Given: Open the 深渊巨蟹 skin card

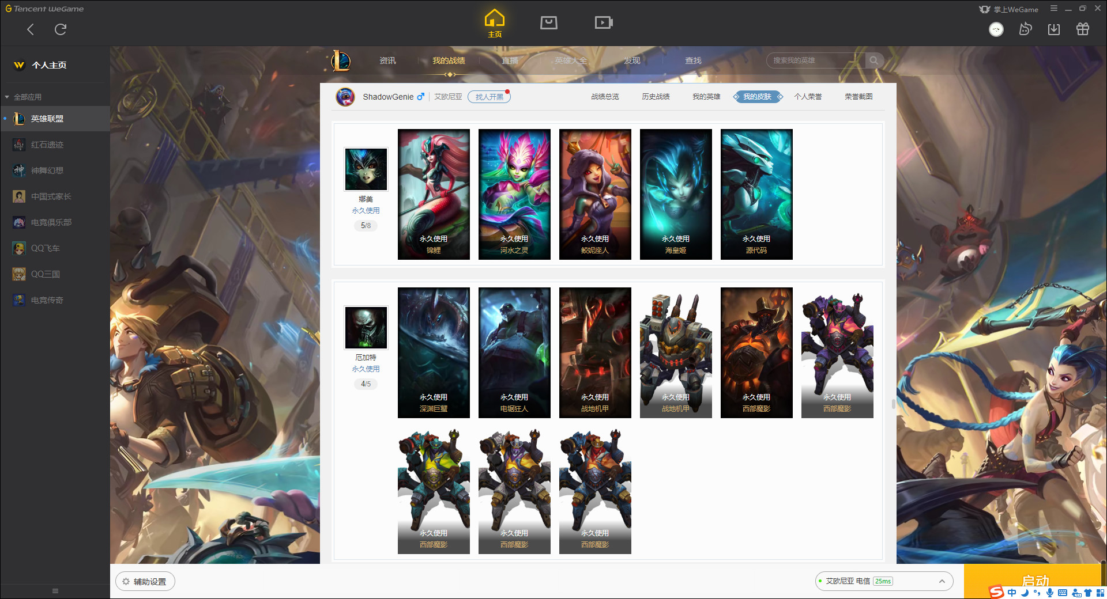Looking at the screenshot, I should pyautogui.click(x=434, y=352).
